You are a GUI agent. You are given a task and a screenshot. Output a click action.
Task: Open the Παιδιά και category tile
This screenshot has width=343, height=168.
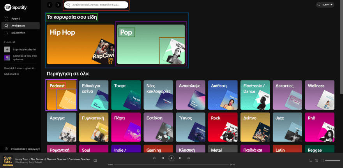[255, 149]
